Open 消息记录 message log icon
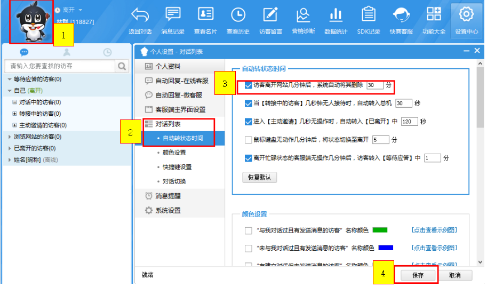 click(x=173, y=15)
